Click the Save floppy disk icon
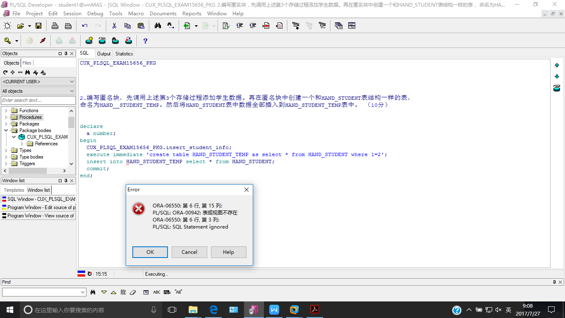The width and height of the screenshot is (565, 318). [38, 26]
